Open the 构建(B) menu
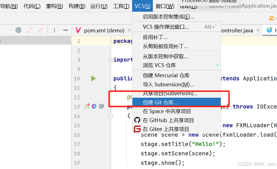This screenshot has height=169, width=277. 77,6
